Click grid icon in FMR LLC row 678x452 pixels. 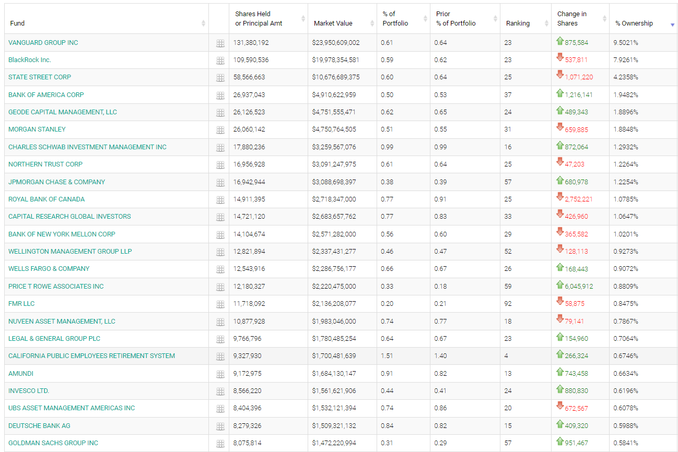(220, 304)
